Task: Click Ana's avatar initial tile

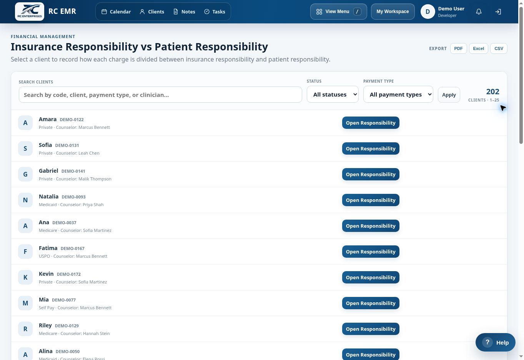Action: [x=25, y=226]
